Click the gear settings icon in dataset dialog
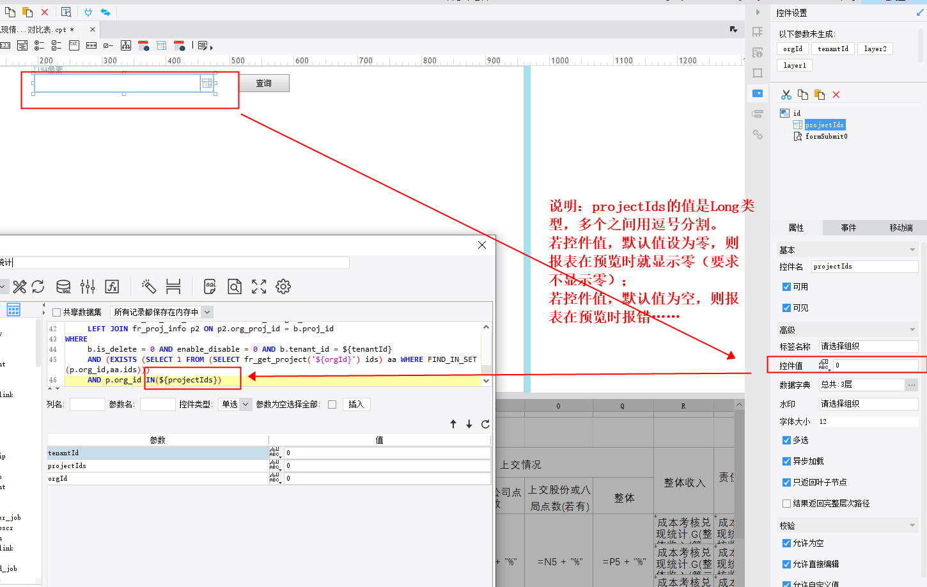 [x=283, y=286]
